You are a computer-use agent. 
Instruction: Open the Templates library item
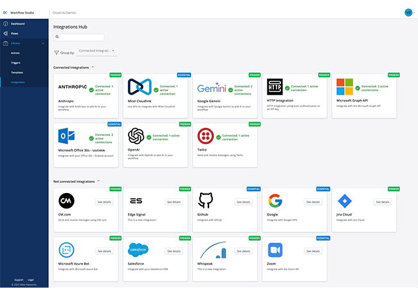17,73
